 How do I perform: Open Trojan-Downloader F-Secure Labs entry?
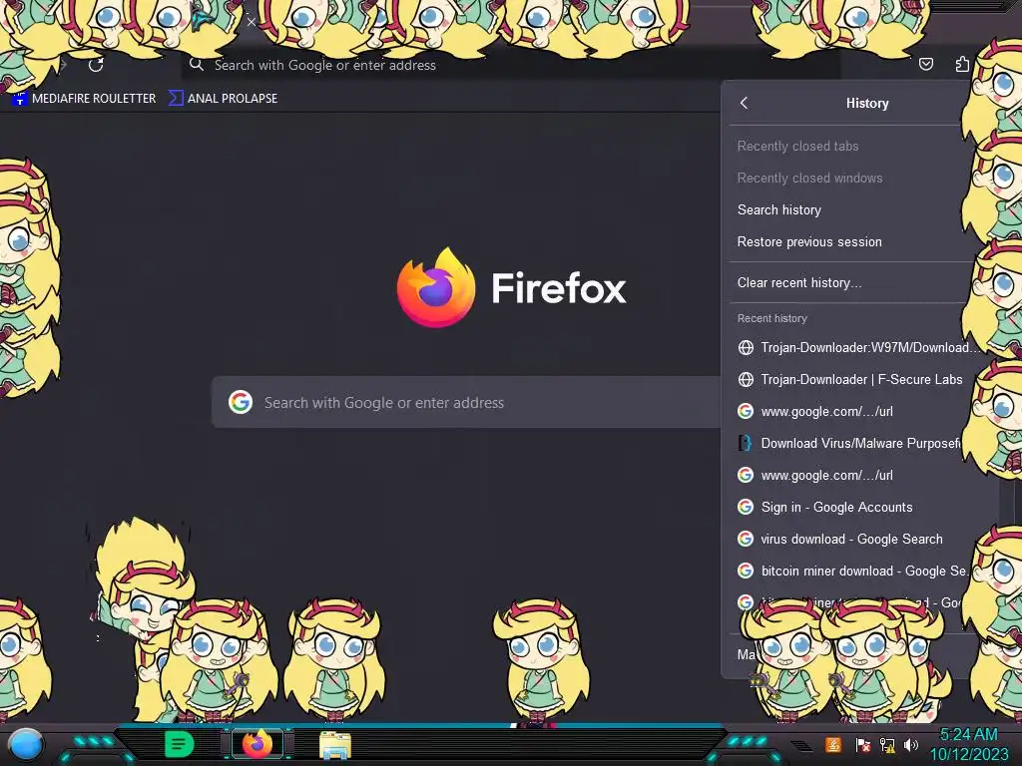click(850, 379)
